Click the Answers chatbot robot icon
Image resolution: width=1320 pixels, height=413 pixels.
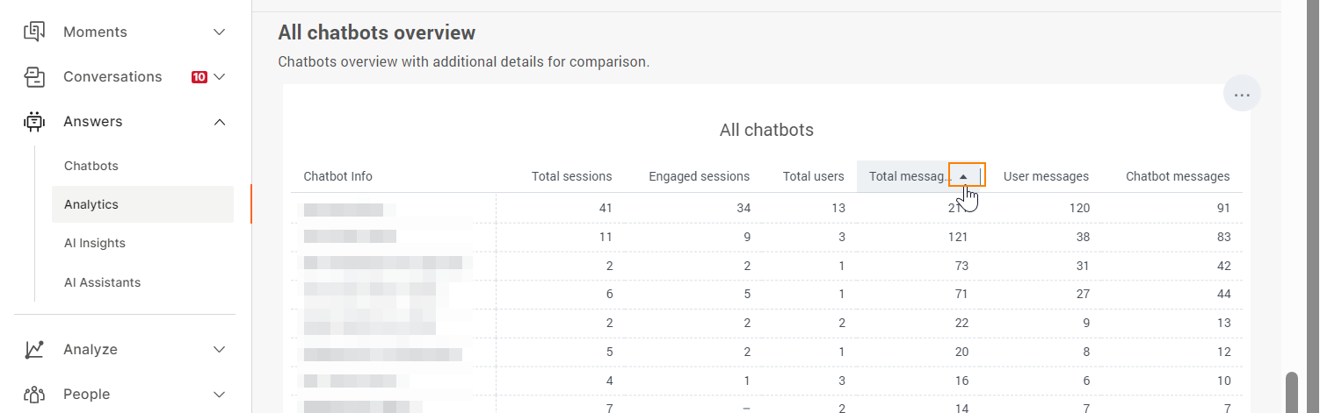34,122
